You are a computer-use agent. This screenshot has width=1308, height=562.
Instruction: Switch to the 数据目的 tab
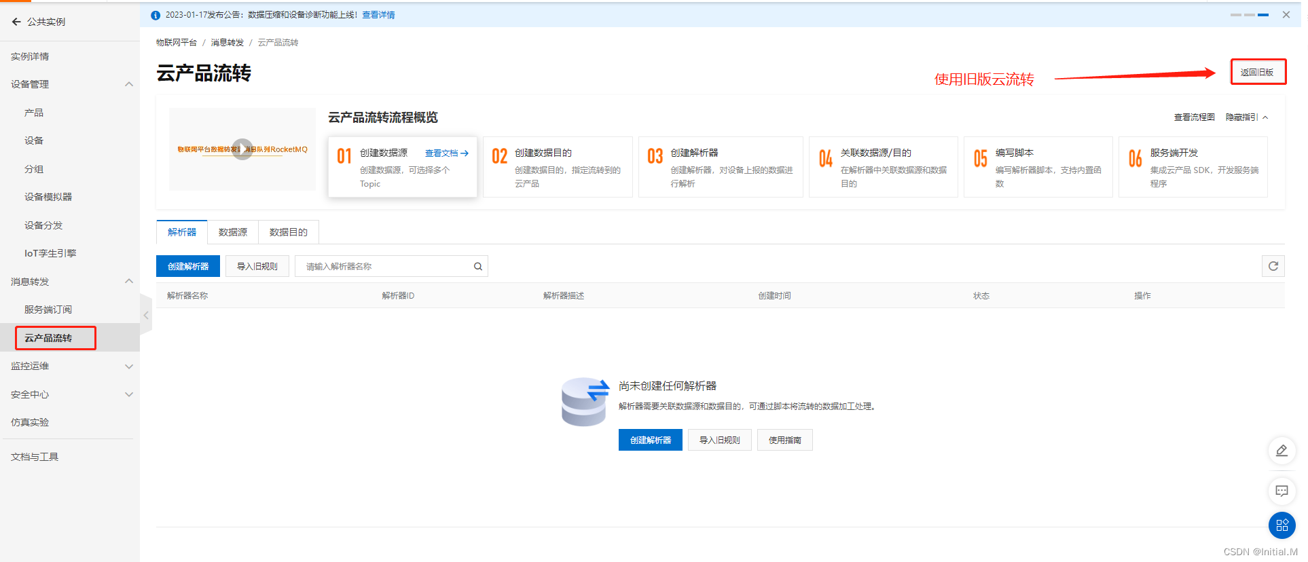click(289, 232)
